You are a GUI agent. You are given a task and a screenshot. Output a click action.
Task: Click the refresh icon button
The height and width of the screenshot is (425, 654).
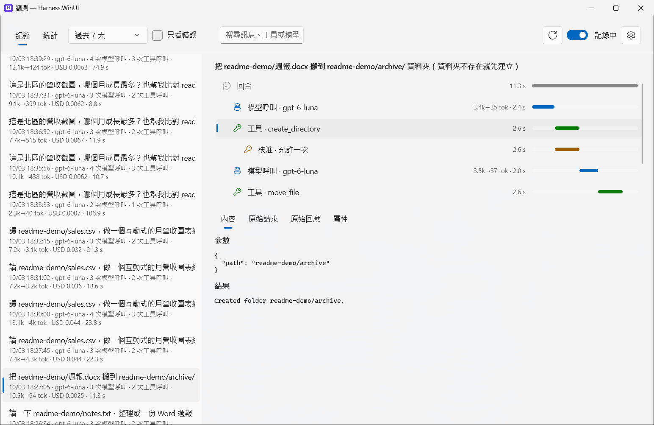553,35
